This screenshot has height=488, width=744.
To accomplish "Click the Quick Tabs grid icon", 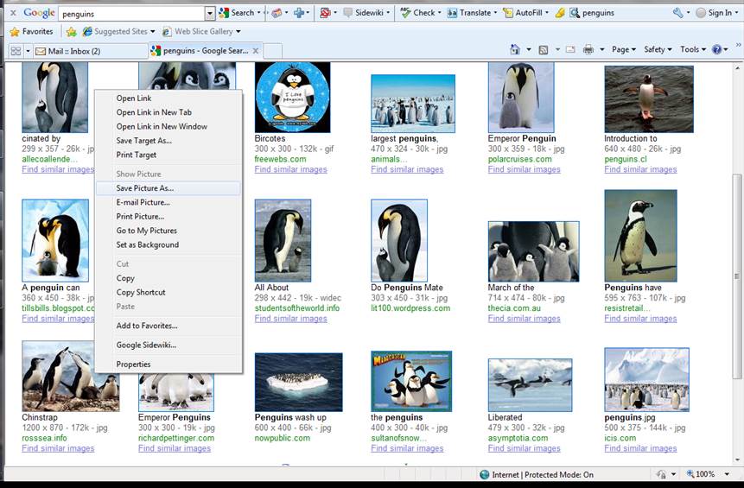I will pos(16,51).
